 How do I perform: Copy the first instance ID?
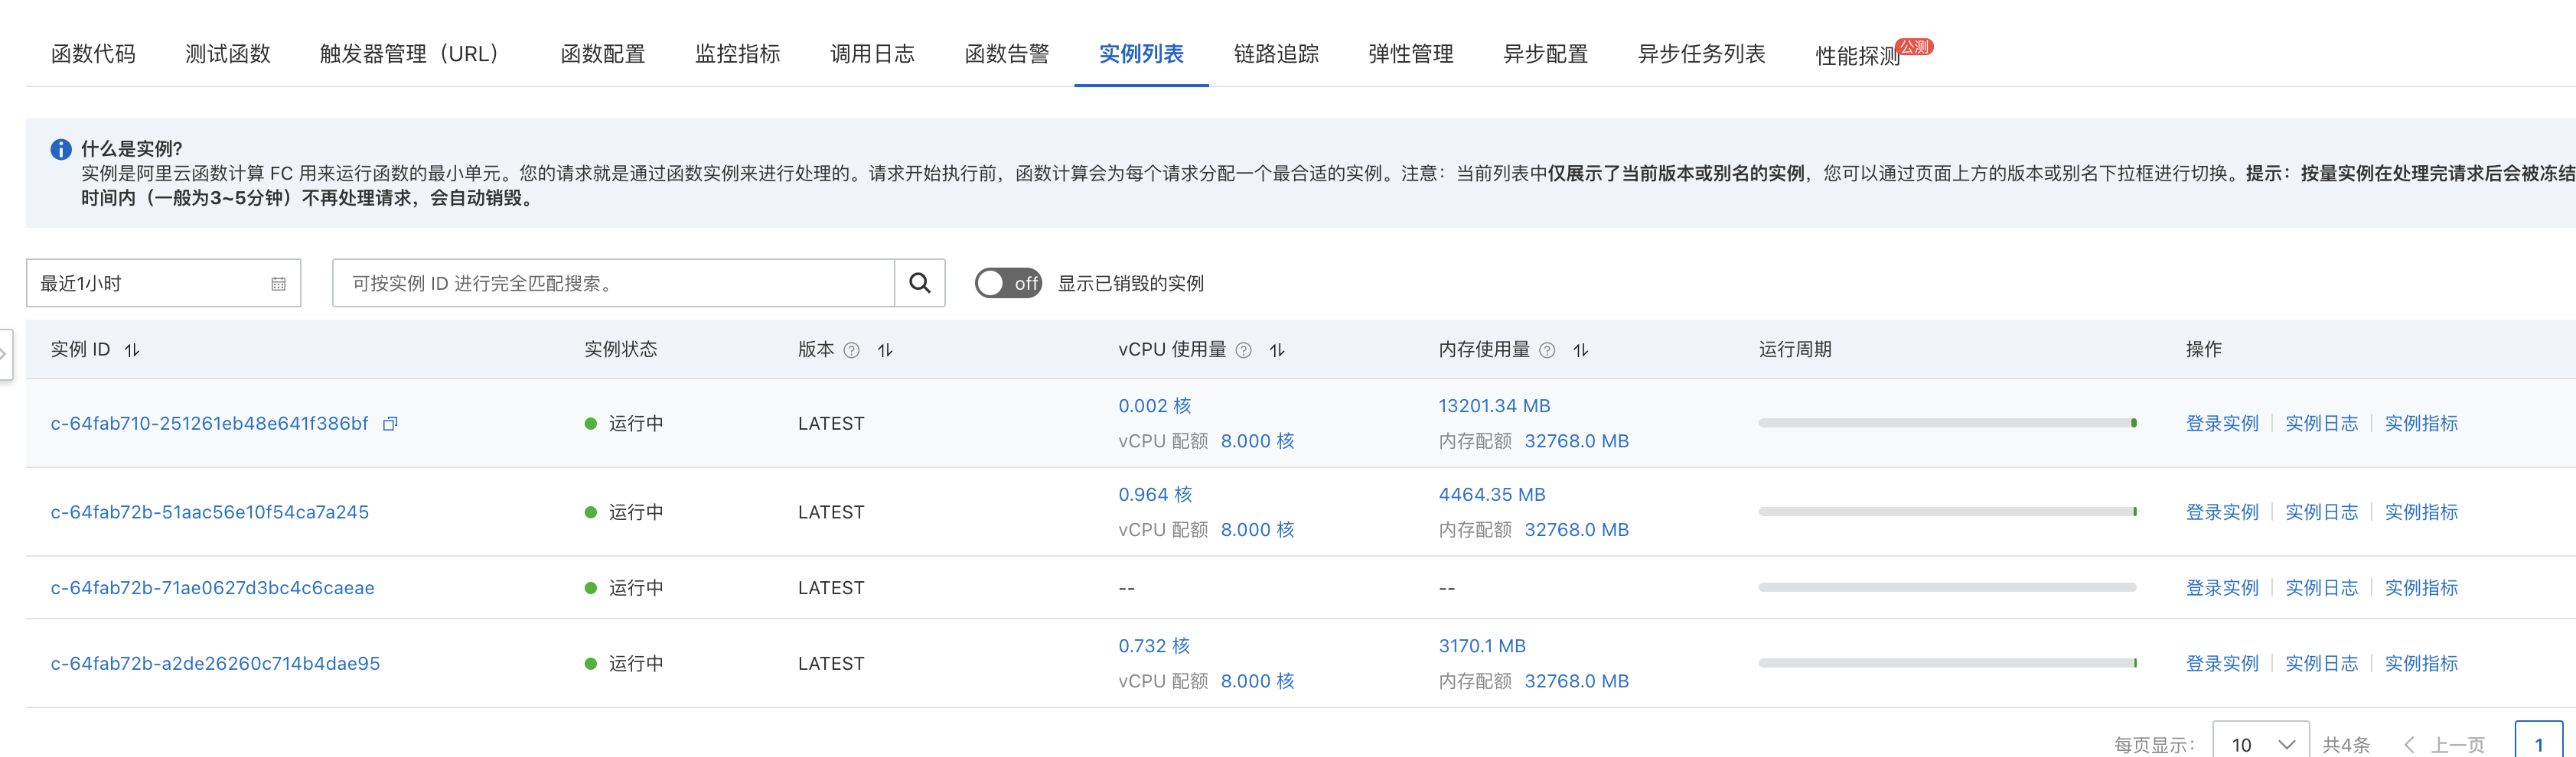coord(391,424)
